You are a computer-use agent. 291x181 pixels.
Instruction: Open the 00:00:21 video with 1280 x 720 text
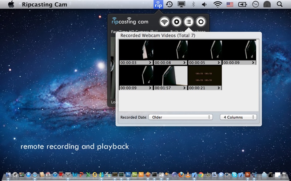(x=205, y=76)
